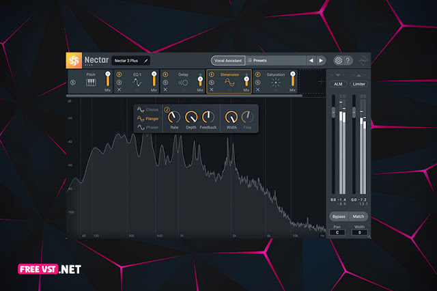The height and width of the screenshot is (291, 437).
Task: Click the Flanger waveform icon
Action: click(141, 119)
